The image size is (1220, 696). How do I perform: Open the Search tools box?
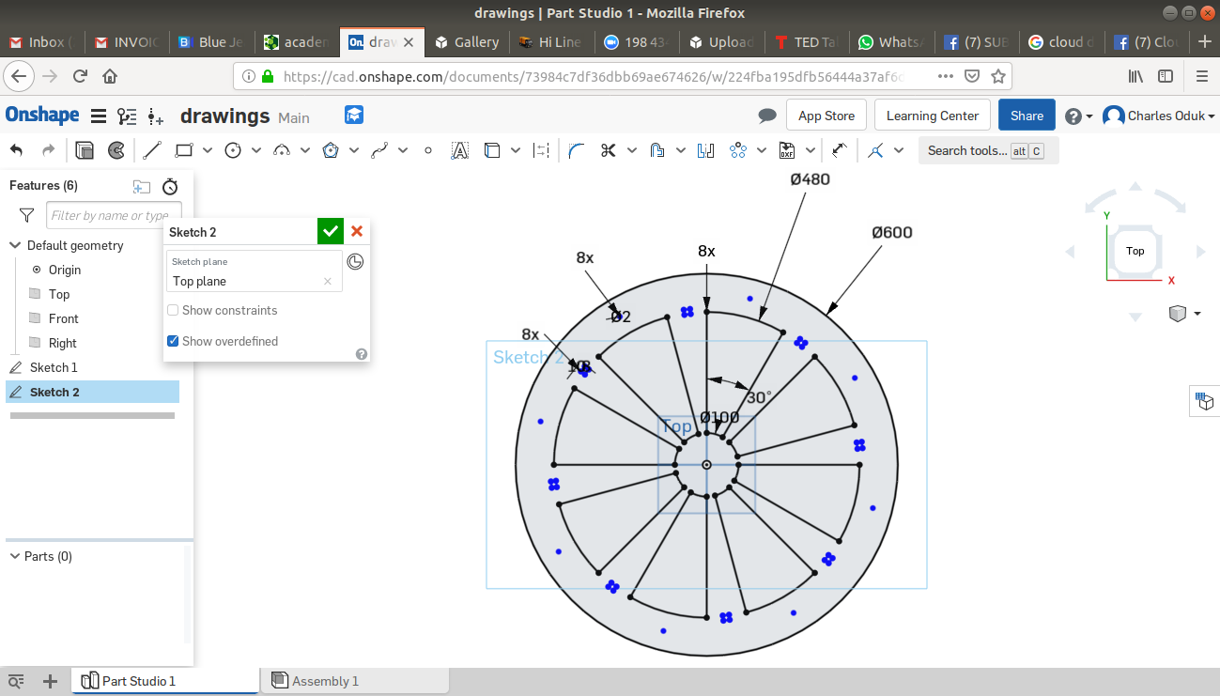tap(988, 150)
